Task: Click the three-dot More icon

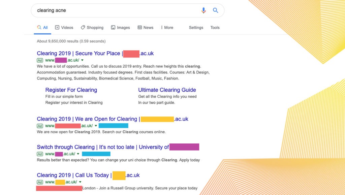Action: tap(162, 28)
